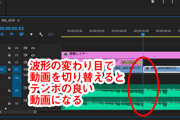Target the A4 audio track header
Viewport: 180px width, 120px height.
point(17,91)
